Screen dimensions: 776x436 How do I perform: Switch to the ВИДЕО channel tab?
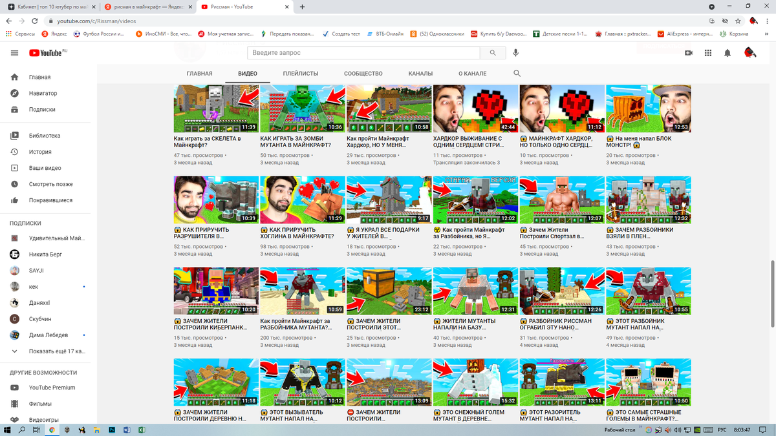(x=248, y=74)
